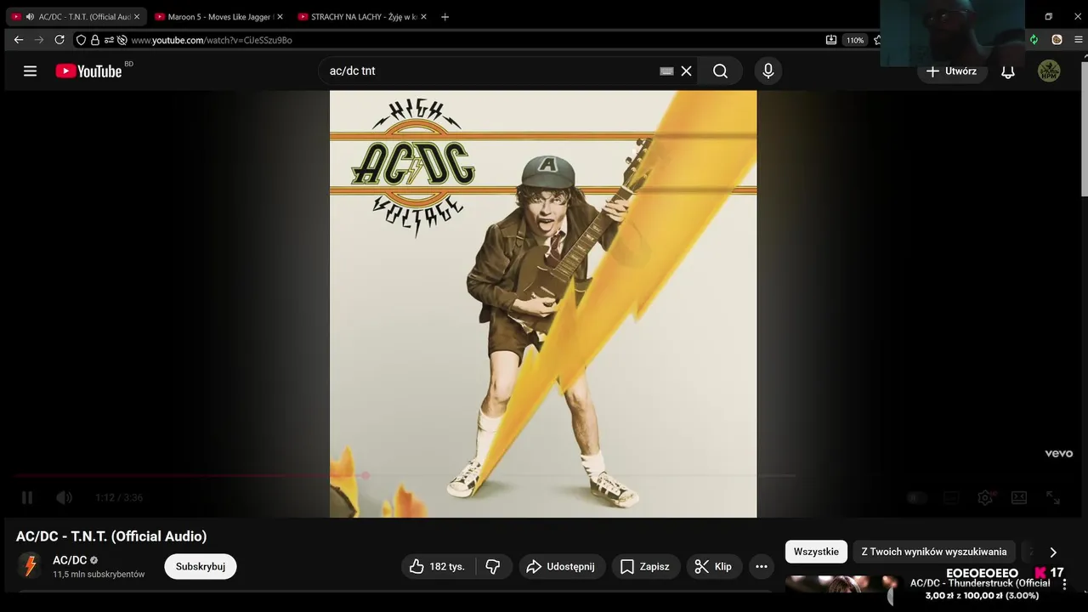Open site permissions icon in address bar
Screen dimensions: 1088x612
click(x=109, y=40)
